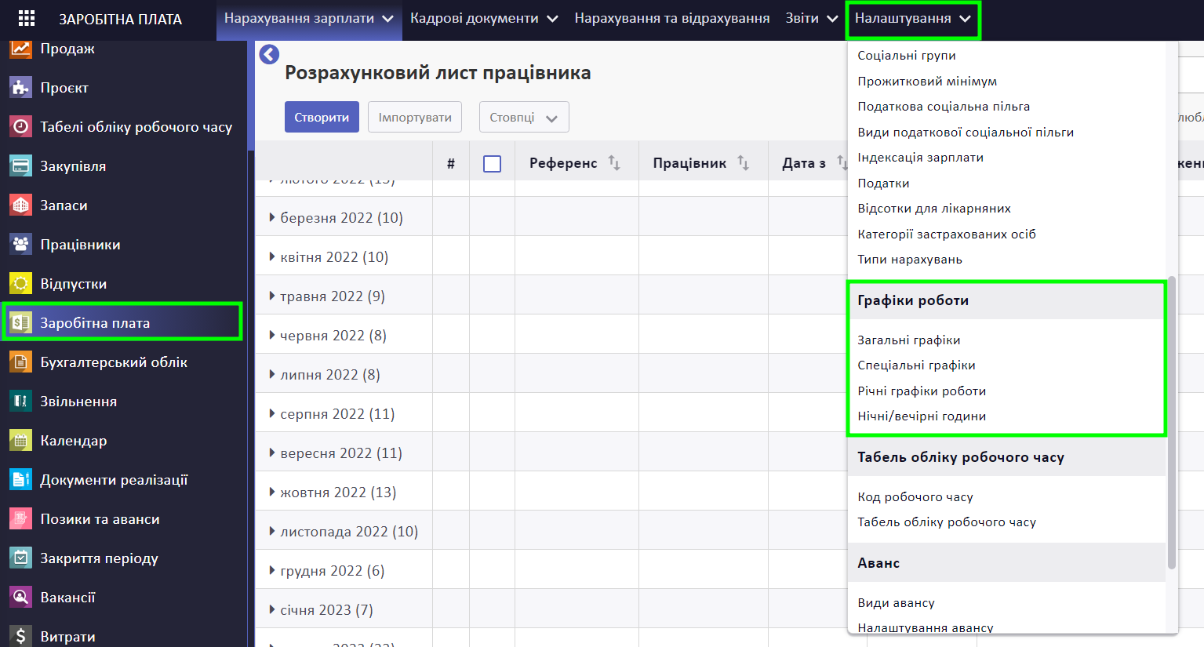
Task: Click the ЗАРОБІТНА ПЛАТА app title
Action: [120, 19]
